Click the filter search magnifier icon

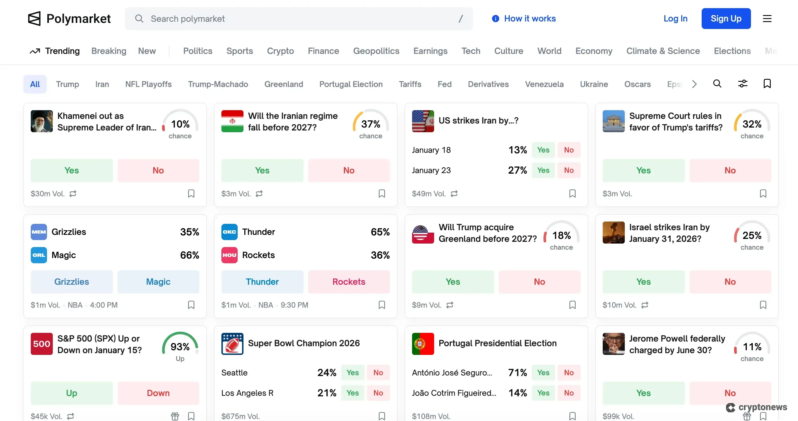(x=717, y=84)
